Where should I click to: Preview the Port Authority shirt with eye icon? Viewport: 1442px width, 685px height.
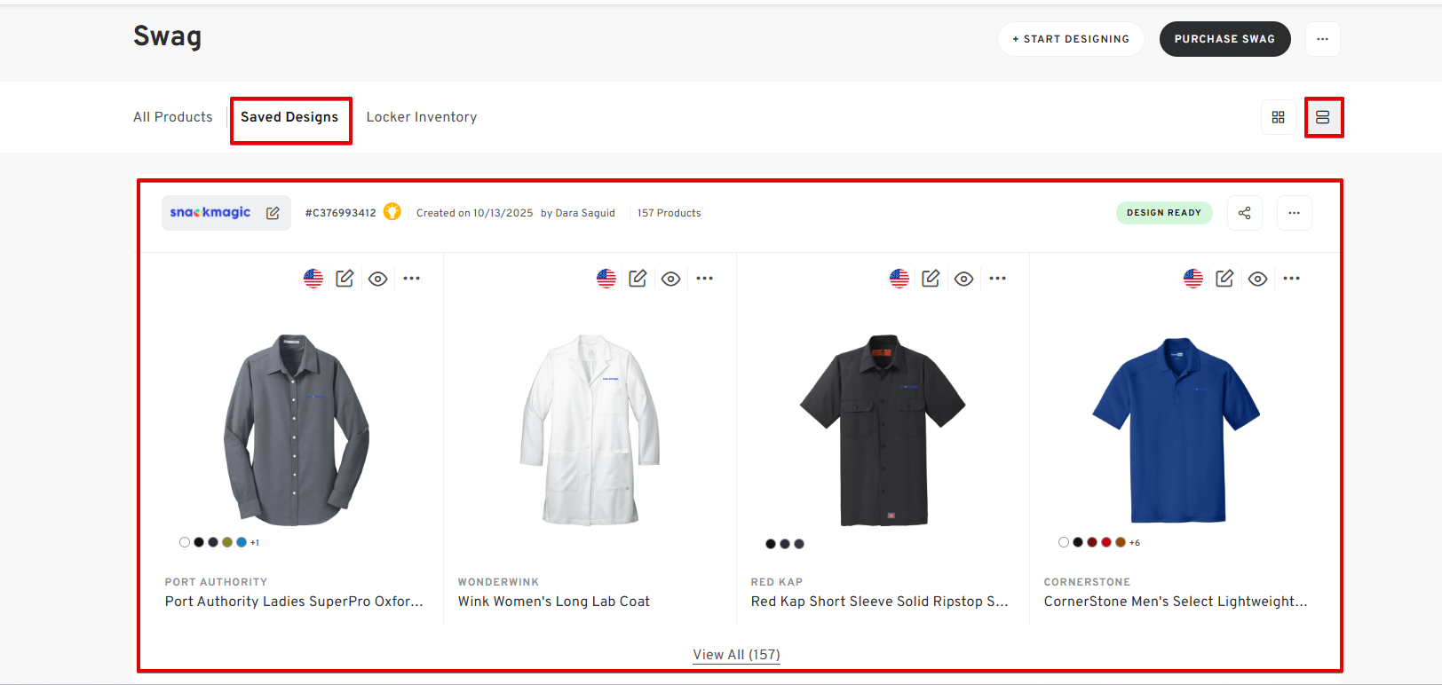(x=378, y=279)
